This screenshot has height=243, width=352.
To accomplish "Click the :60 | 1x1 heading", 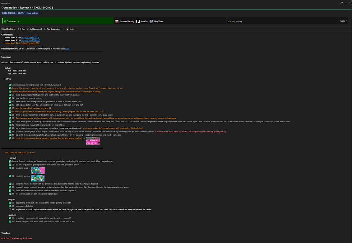I will (x=11, y=200).
